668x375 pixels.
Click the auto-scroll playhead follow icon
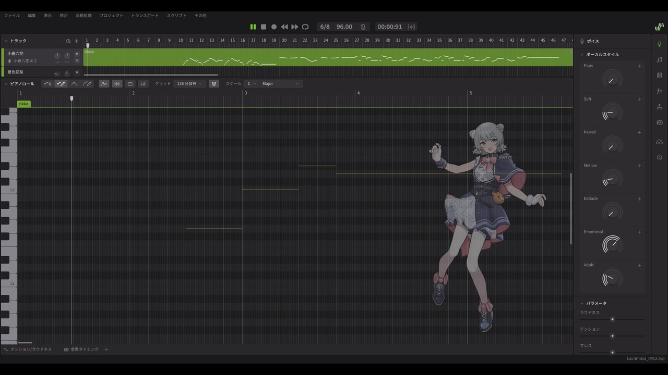tap(411, 27)
